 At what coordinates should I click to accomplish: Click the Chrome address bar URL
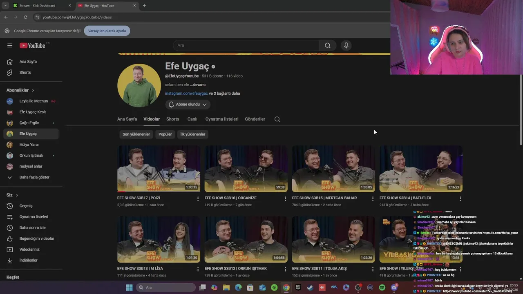(77, 17)
